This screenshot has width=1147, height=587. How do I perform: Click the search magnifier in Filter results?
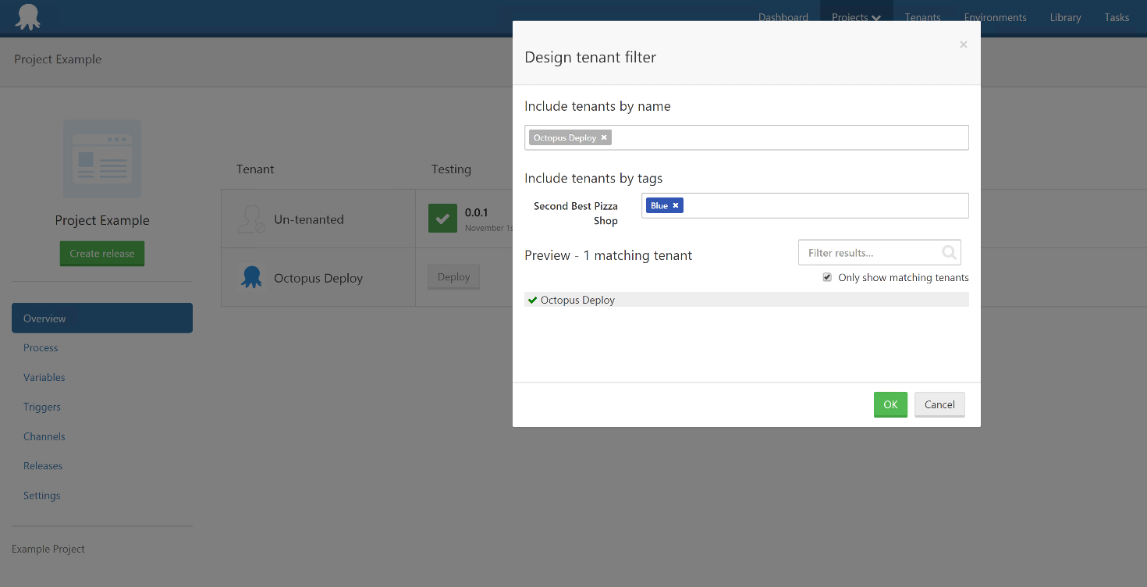(x=949, y=252)
